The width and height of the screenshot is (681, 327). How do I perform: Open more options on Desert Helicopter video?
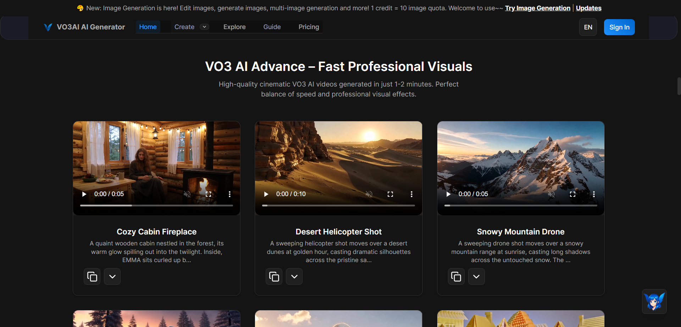[412, 194]
